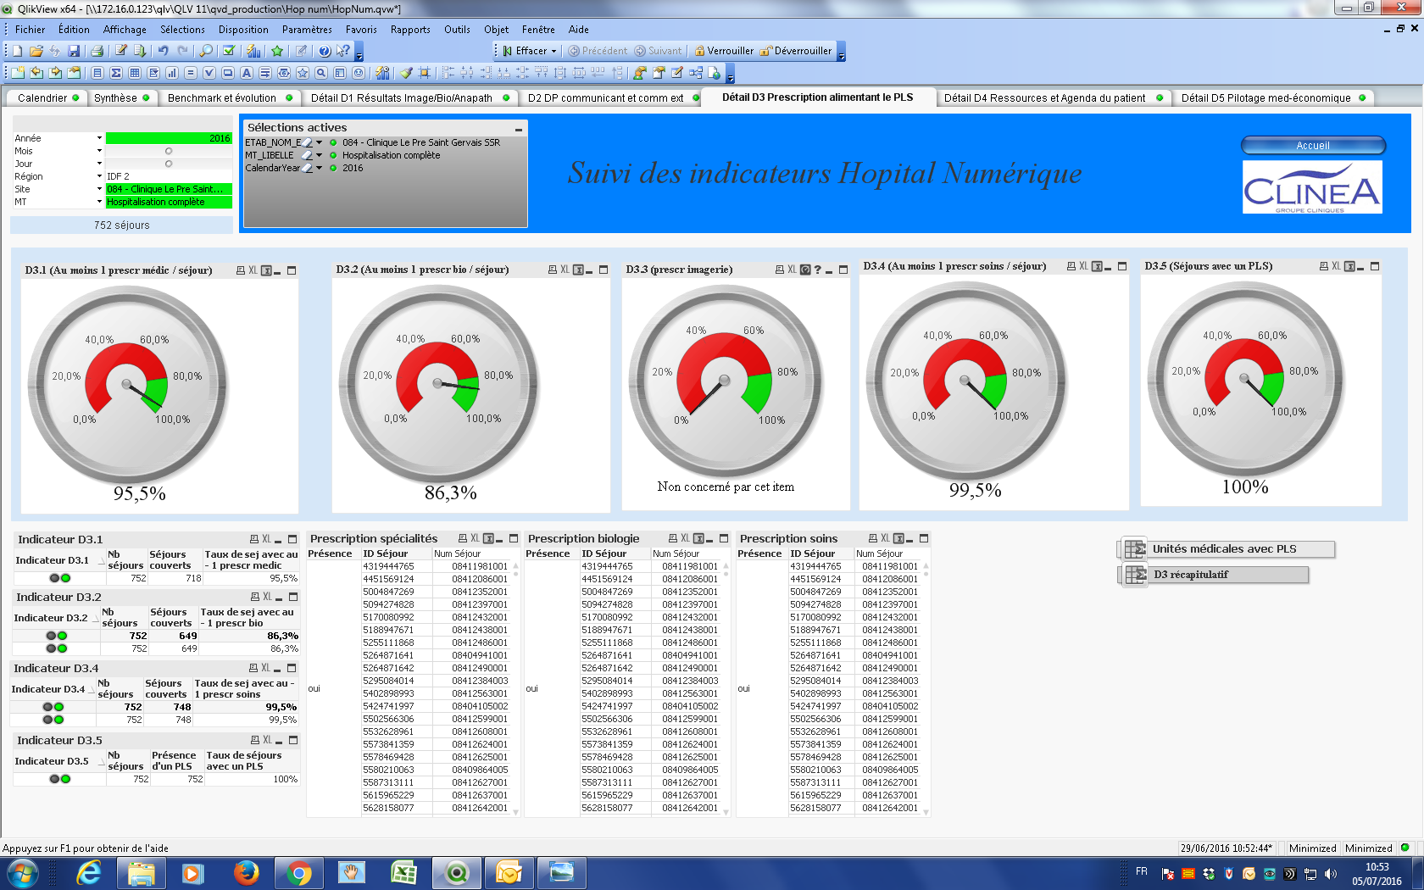Click the Quick chart wizard icon

[x=253, y=51]
